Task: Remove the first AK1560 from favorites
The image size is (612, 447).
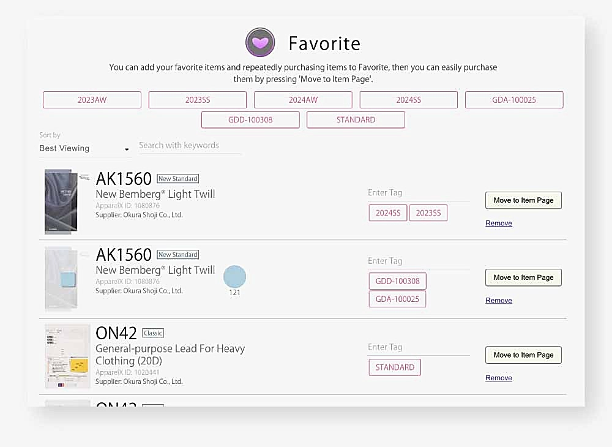Action: coord(498,223)
